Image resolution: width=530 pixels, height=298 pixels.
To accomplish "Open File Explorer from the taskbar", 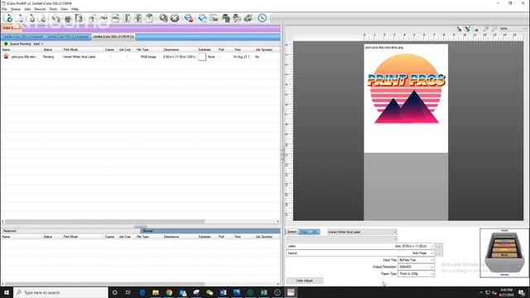I will [156, 292].
